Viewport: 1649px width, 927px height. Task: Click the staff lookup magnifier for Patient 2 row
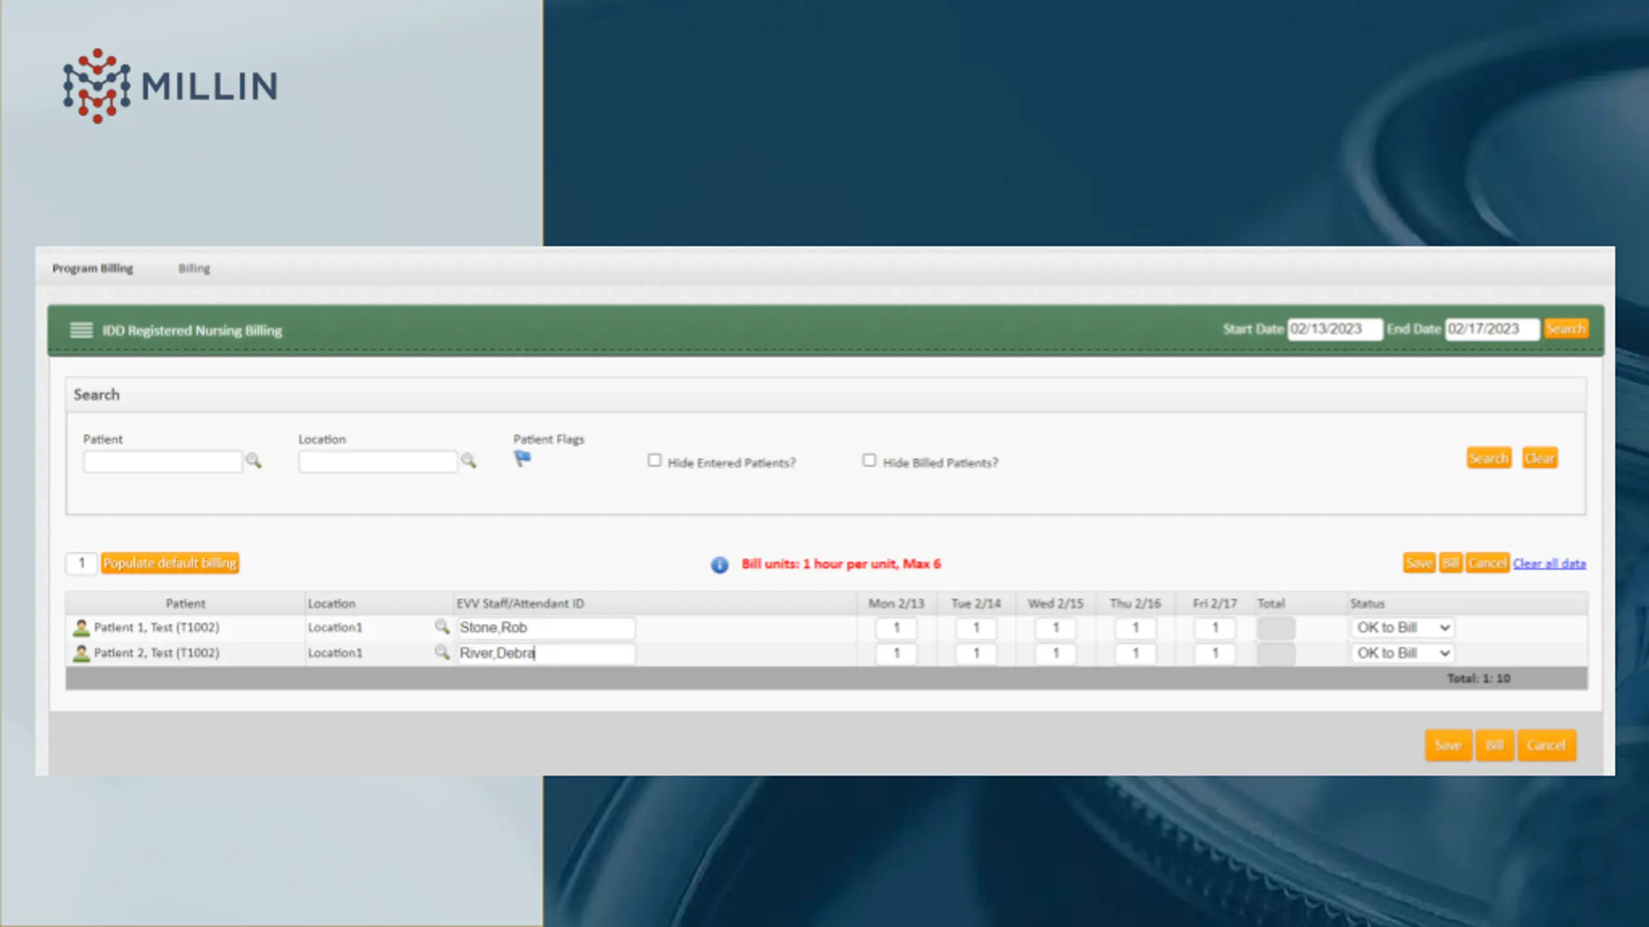click(442, 652)
